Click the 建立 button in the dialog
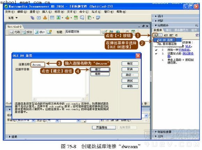This screenshot has height=150, width=202. 100,69
